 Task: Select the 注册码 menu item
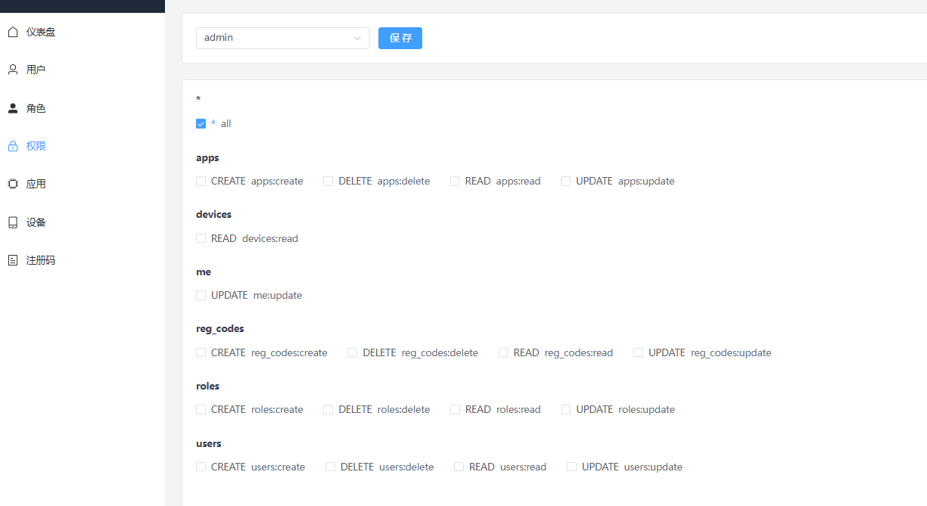(41, 260)
